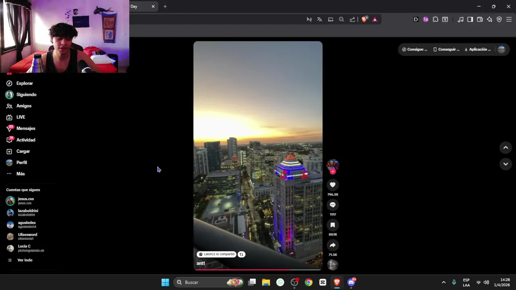
Task: Open LIVE section
Action: point(15,117)
